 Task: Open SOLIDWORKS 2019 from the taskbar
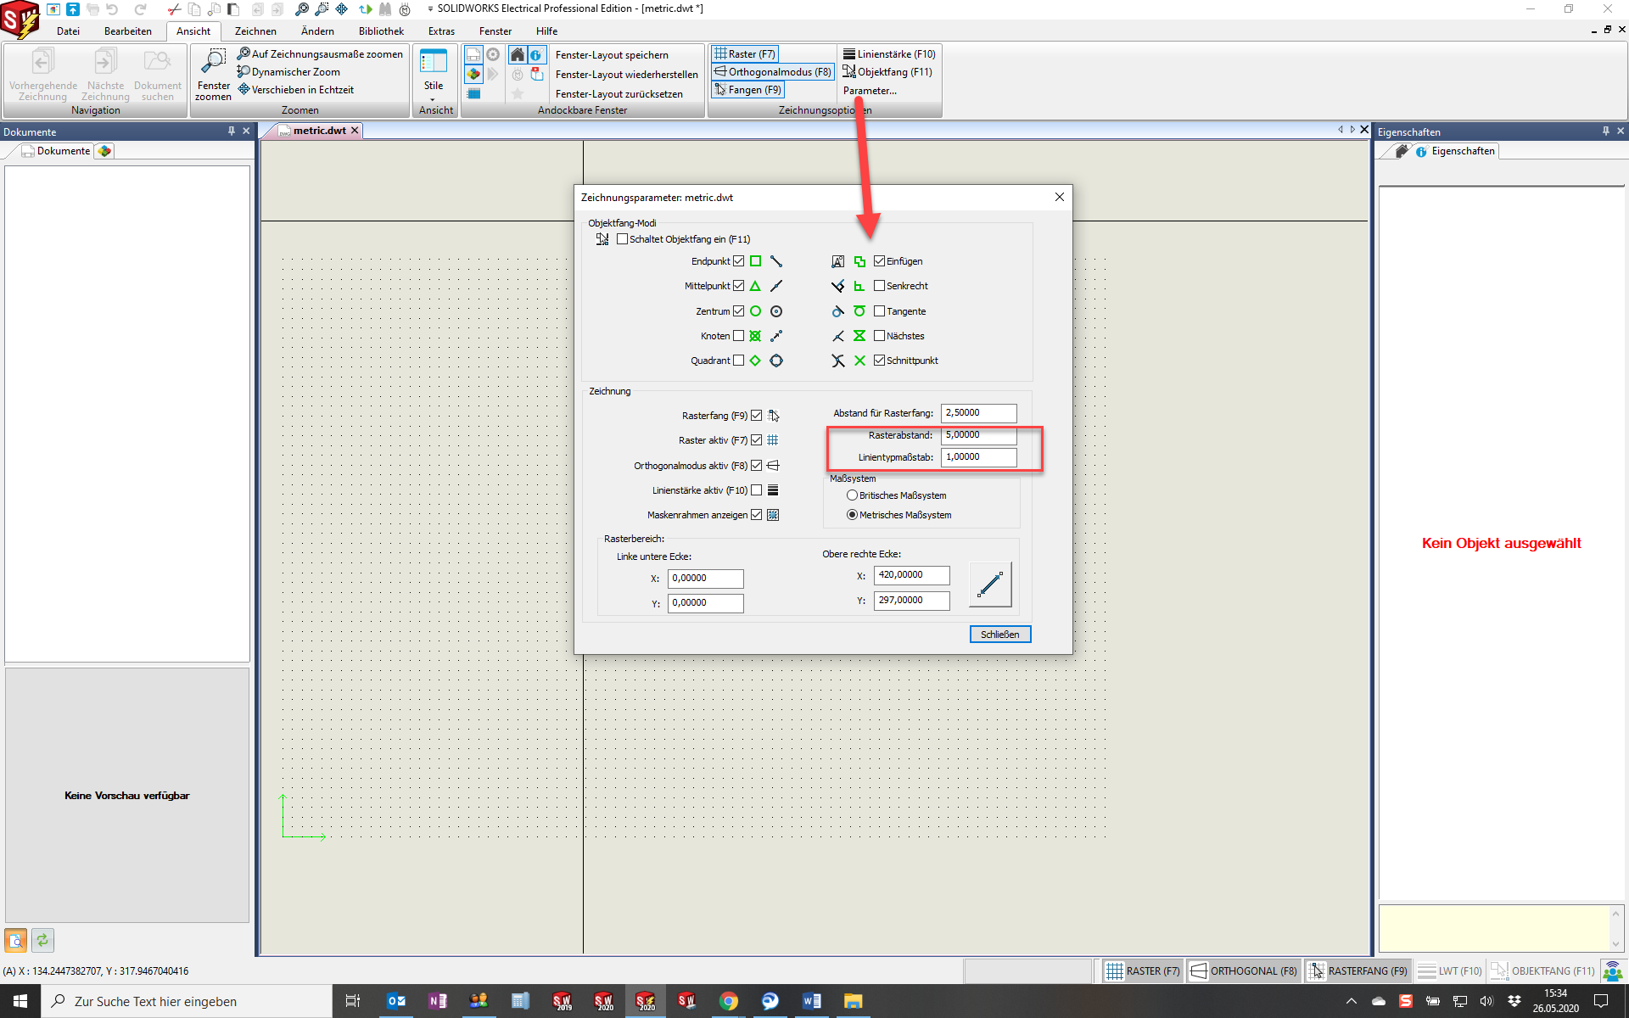(x=562, y=1002)
